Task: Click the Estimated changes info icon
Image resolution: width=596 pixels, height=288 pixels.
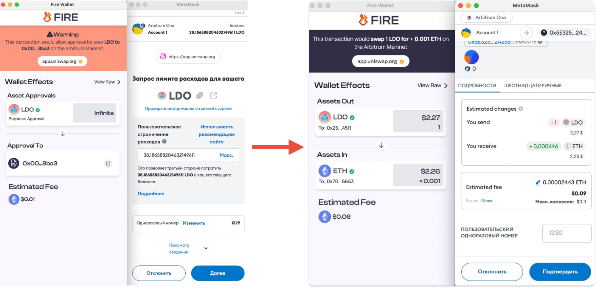Action: [x=521, y=109]
